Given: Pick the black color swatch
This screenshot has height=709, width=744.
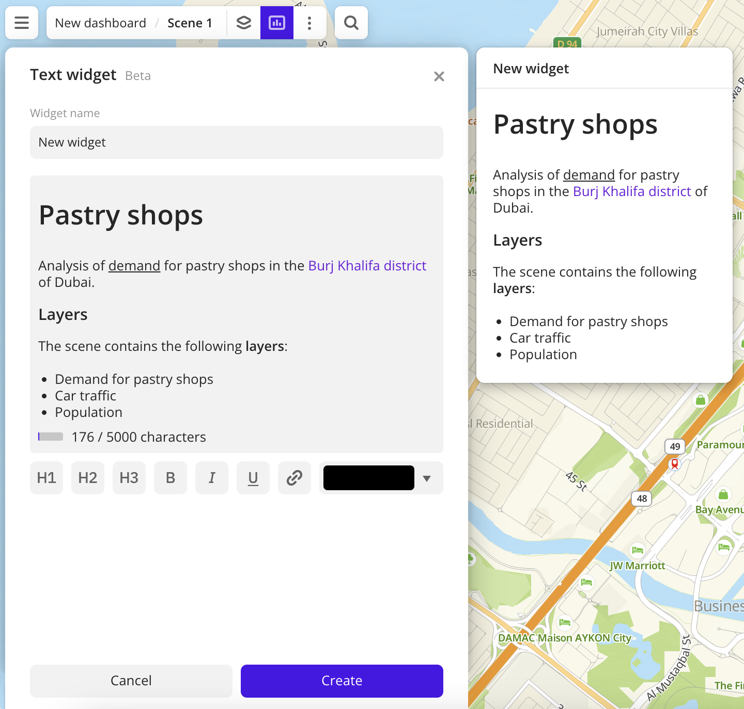Looking at the screenshot, I should (368, 478).
